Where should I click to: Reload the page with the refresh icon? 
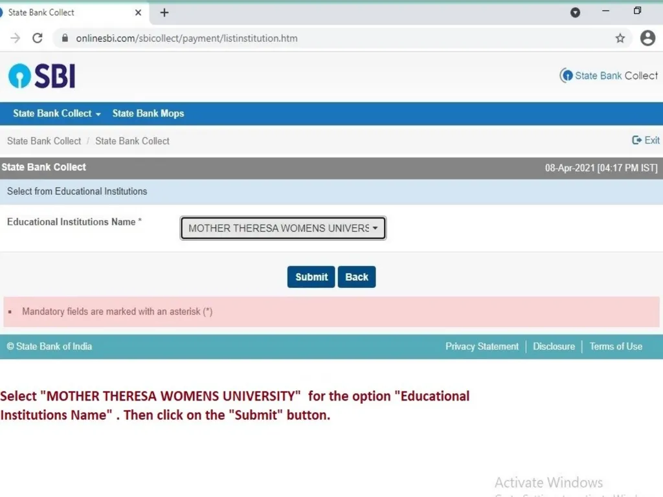(x=38, y=38)
